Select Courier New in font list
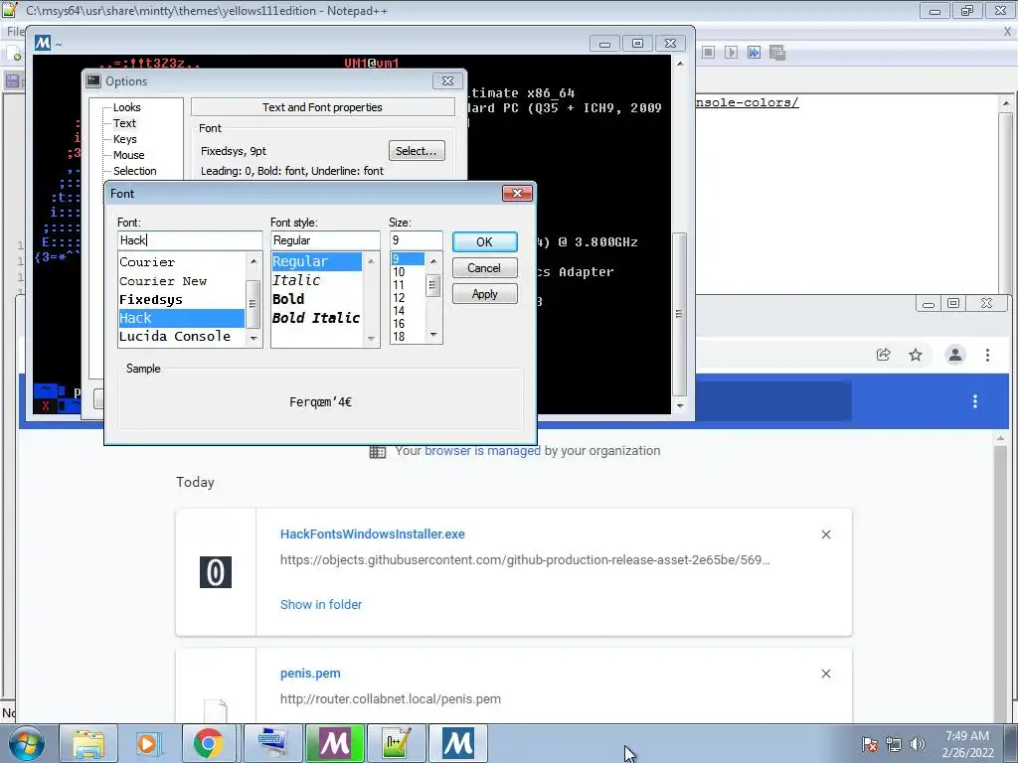The width and height of the screenshot is (1018, 763). [x=182, y=281]
